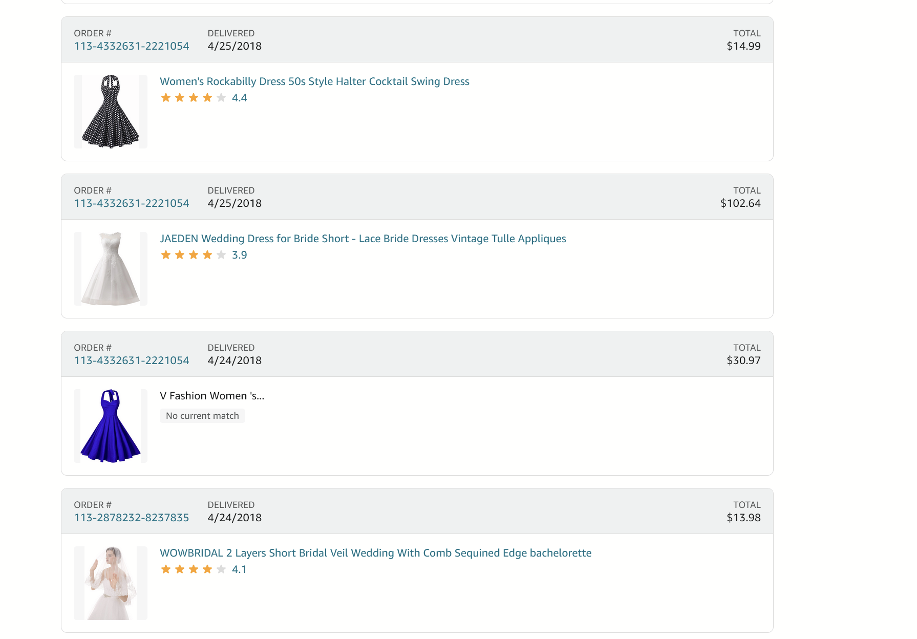Click the star rating icons beside 3.9
Image resolution: width=917 pixels, height=639 pixels.
pos(193,255)
